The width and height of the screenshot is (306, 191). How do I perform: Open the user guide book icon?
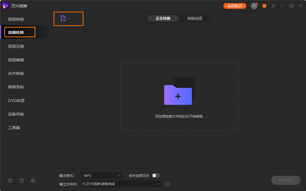[10, 180]
